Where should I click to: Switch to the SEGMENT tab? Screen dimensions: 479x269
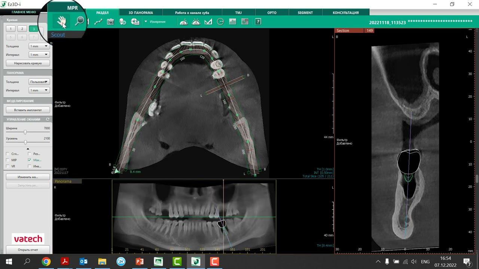coord(305,12)
